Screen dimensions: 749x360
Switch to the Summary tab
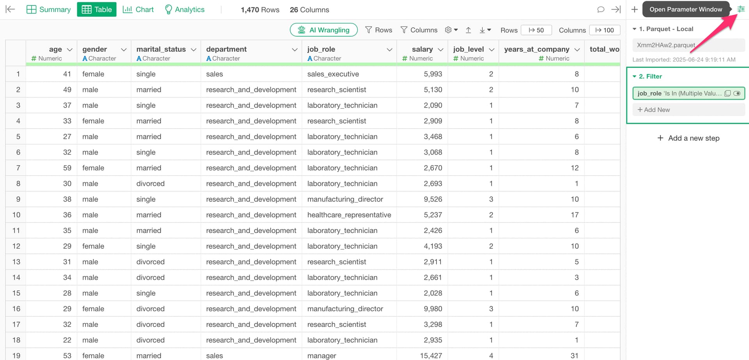[x=48, y=9]
